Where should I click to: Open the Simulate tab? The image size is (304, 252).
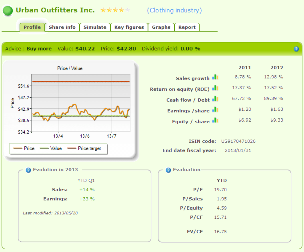[95, 27]
